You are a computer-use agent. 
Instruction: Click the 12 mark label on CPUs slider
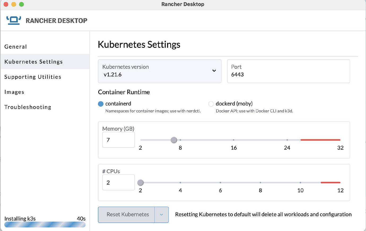[x=341, y=190]
